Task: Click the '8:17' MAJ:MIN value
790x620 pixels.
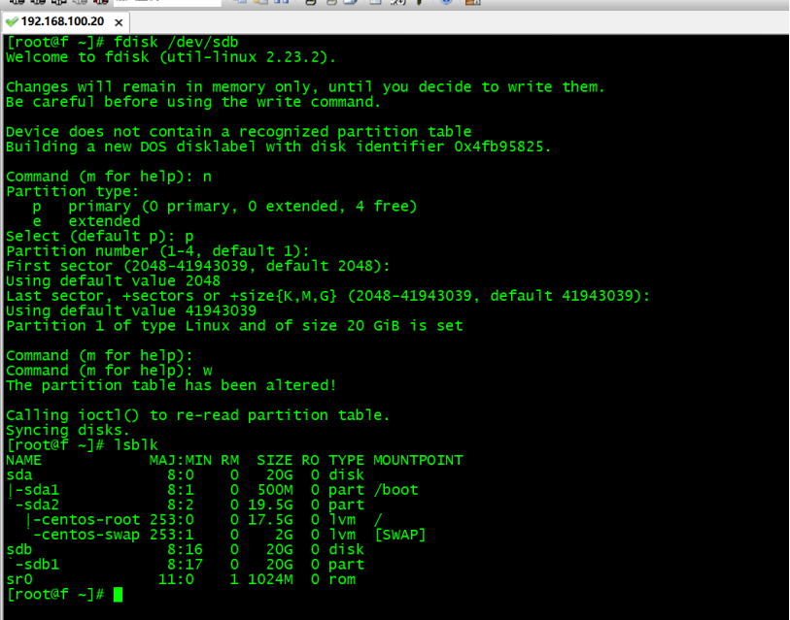Action: coord(185,565)
